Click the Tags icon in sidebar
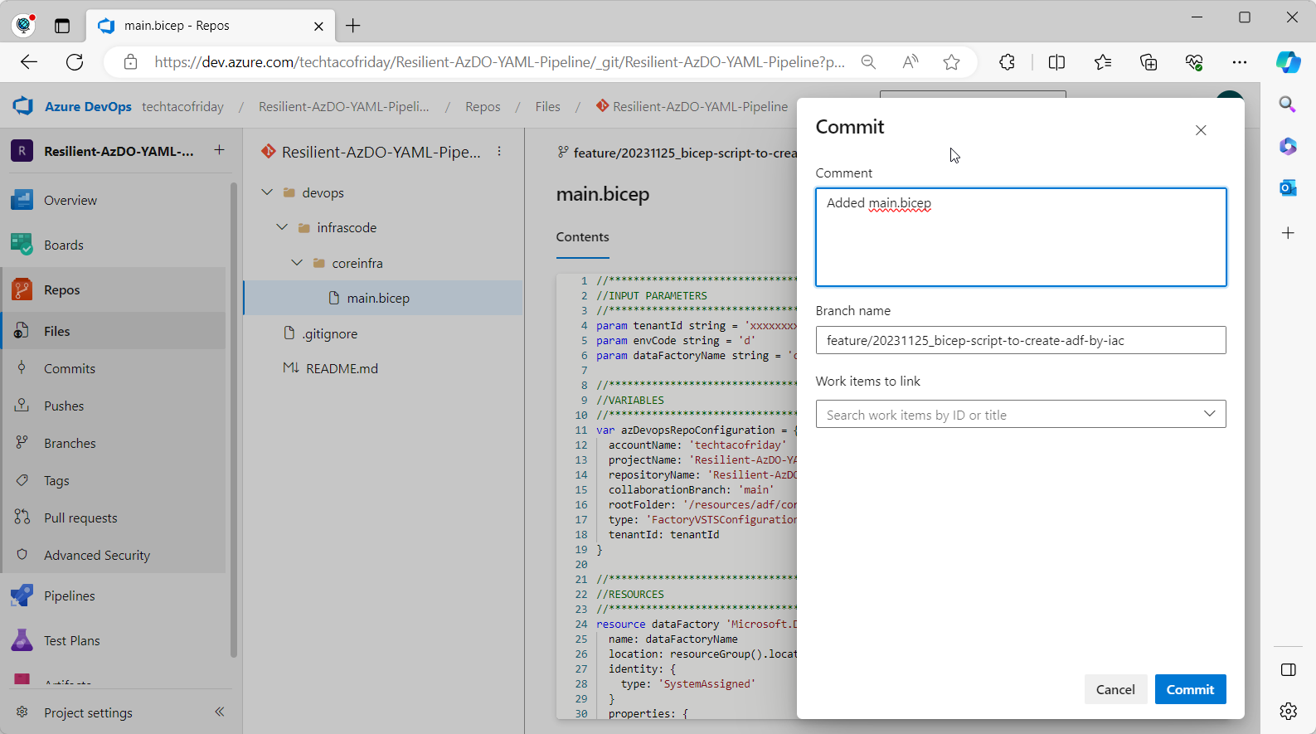This screenshot has width=1316, height=734. point(22,480)
